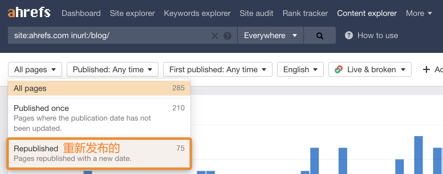This screenshot has height=174, width=443.
Task: Open the More navigation menu
Action: 419,13
